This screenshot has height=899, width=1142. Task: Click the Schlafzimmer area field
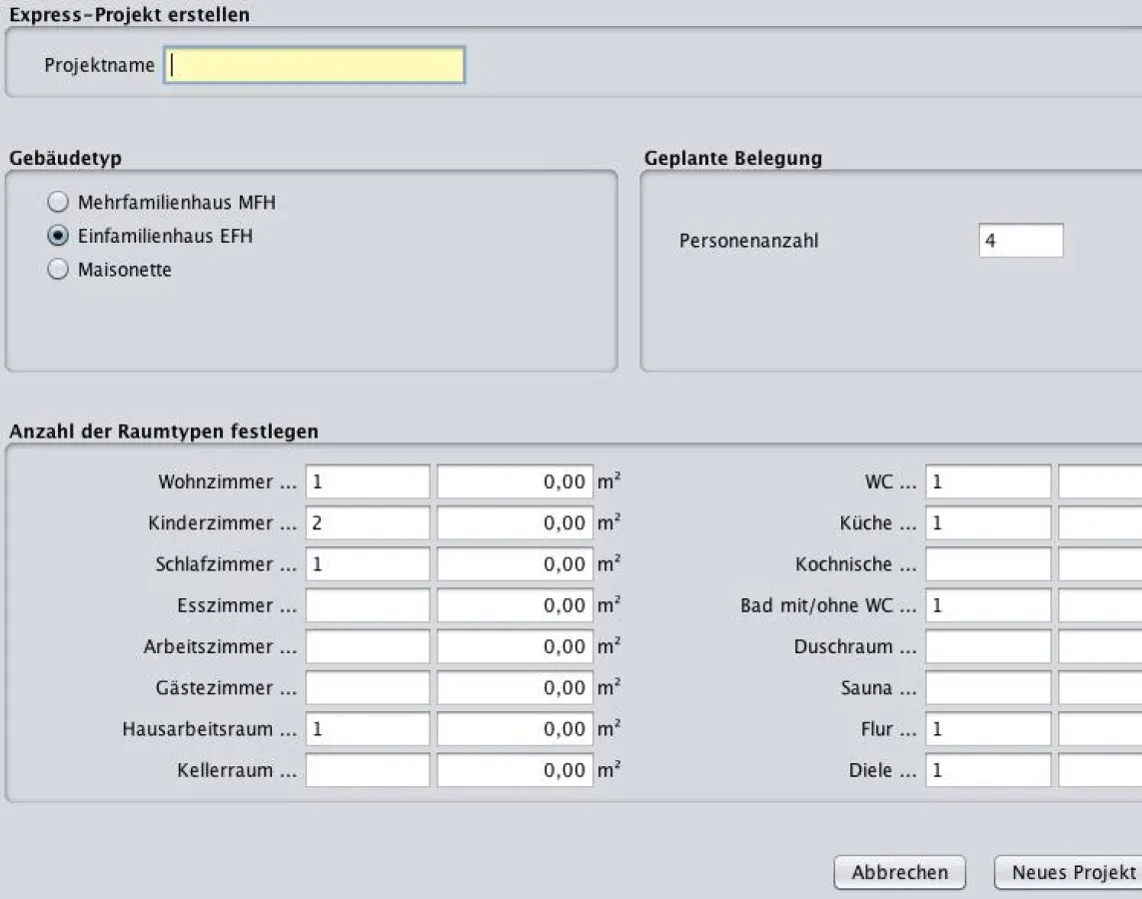click(x=515, y=564)
